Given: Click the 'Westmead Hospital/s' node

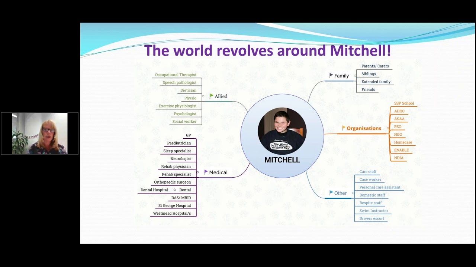Looking at the screenshot, I should [x=172, y=213].
